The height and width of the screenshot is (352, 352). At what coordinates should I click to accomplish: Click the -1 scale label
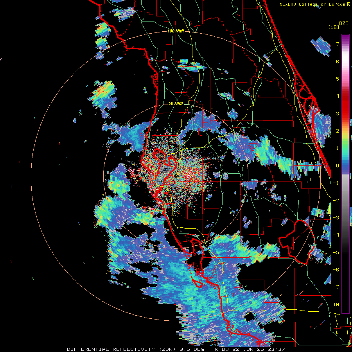[x=336, y=183]
